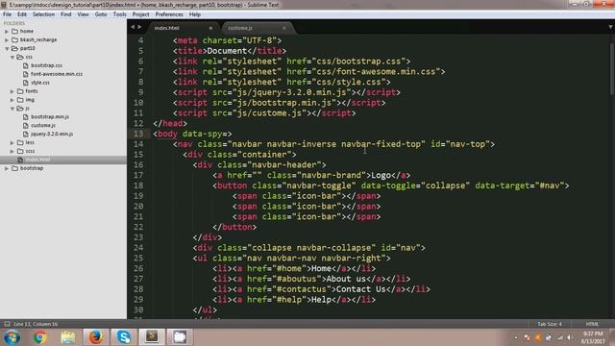Image resolution: width=615 pixels, height=346 pixels.
Task: Open the Project menu
Action: pyautogui.click(x=141, y=14)
